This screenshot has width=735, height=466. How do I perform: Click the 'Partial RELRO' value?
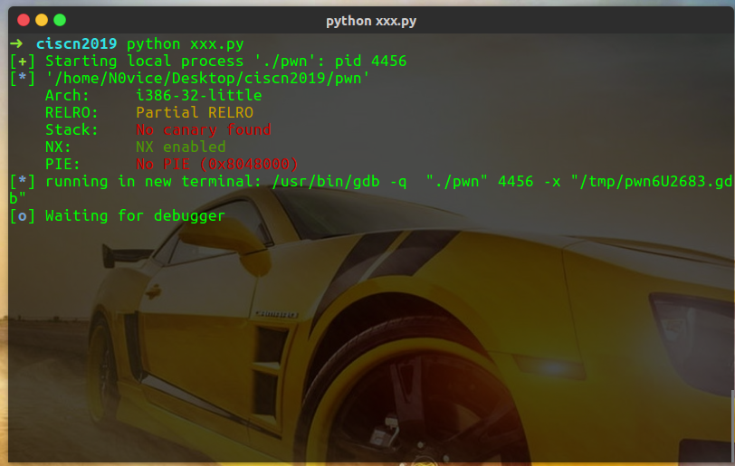click(x=195, y=112)
